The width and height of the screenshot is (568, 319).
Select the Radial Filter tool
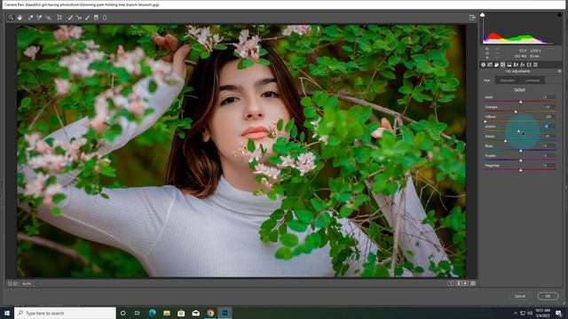[105, 18]
